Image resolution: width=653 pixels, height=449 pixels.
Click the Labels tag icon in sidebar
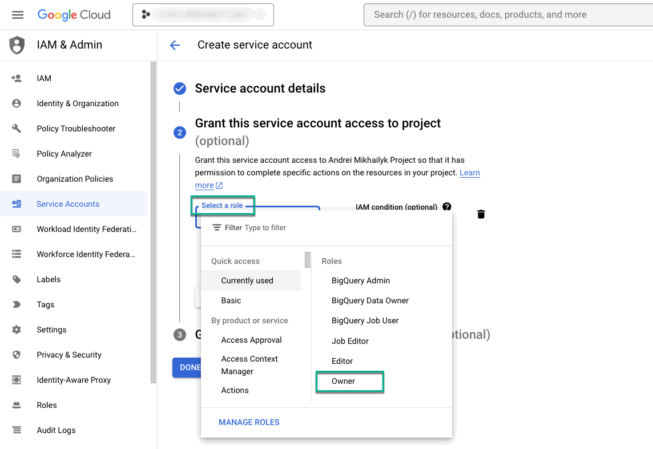coord(17,279)
